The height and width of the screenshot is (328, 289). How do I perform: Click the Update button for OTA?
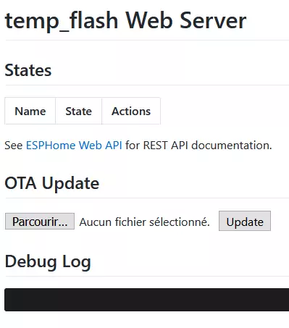click(245, 221)
